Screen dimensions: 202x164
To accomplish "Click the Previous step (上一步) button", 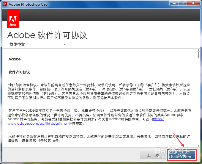I will click(x=154, y=155).
